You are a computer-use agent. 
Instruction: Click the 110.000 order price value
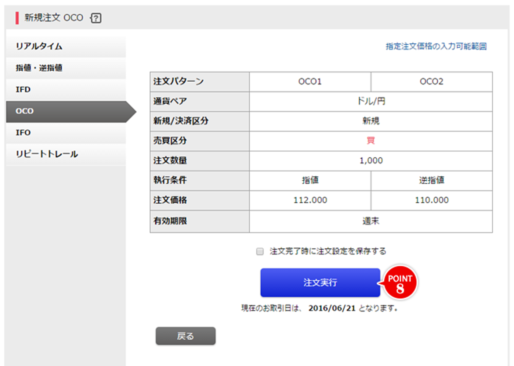[431, 200]
